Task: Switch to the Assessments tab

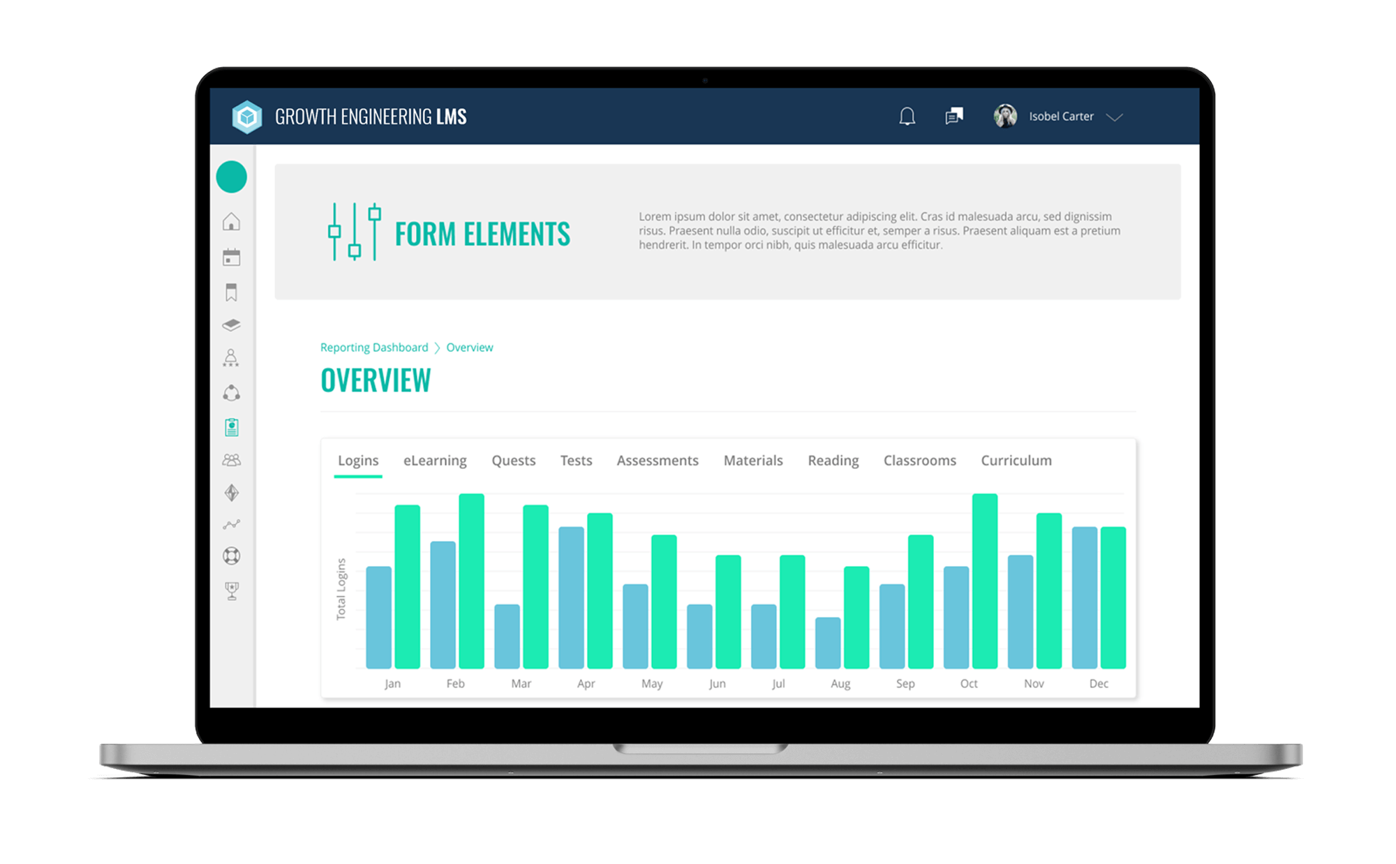Action: point(657,461)
